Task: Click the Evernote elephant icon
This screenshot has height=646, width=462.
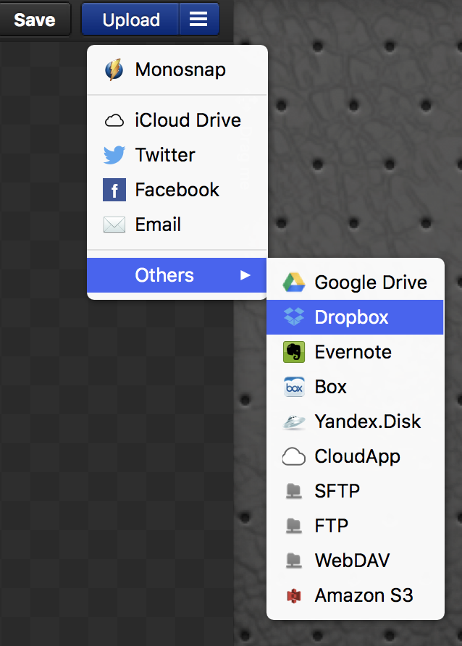Action: (293, 352)
